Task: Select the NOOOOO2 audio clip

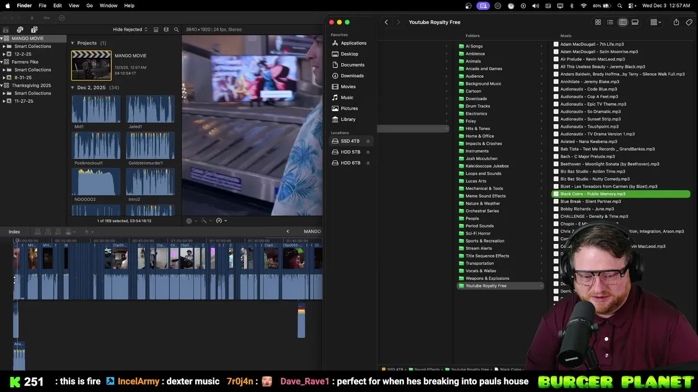Action: [96, 182]
